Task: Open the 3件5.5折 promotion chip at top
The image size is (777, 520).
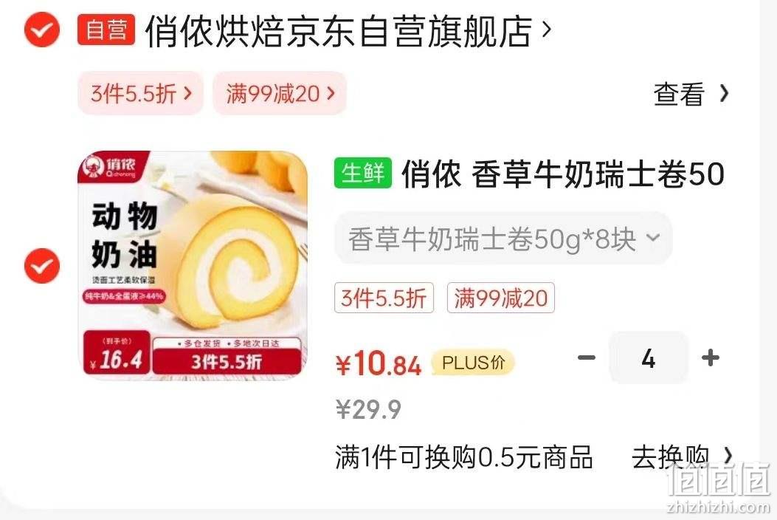Action: pyautogui.click(x=141, y=93)
